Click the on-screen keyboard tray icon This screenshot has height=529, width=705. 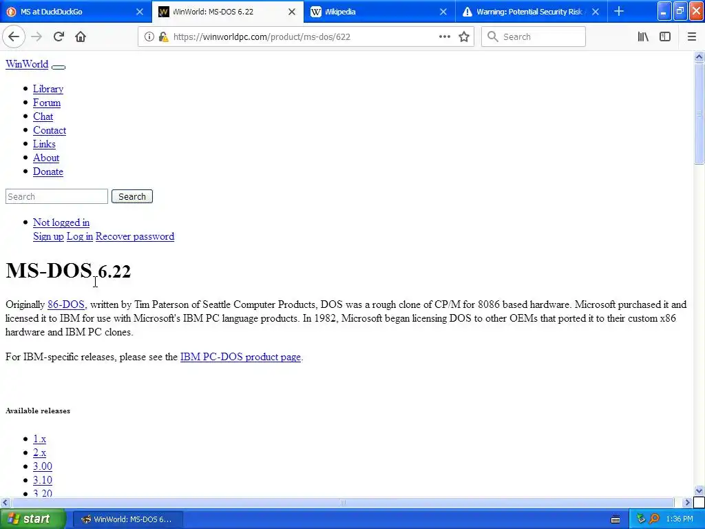615,519
